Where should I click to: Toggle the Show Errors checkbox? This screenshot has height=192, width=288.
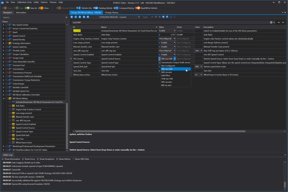pos(23,159)
